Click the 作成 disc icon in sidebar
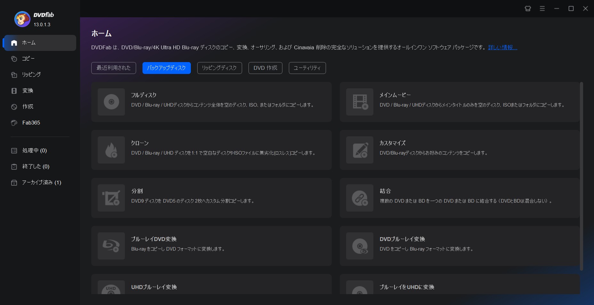 click(x=14, y=107)
